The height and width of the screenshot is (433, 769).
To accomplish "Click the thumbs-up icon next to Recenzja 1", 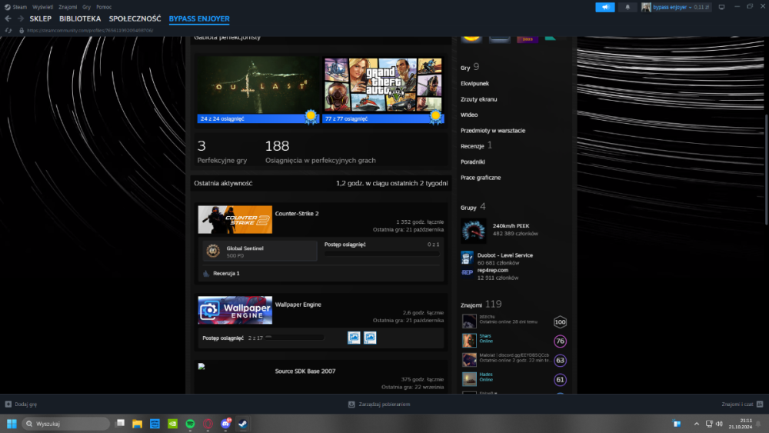I will 206,274.
